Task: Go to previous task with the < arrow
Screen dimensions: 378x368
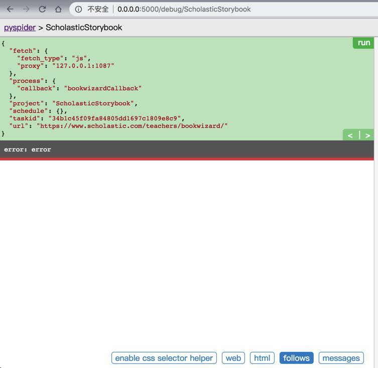Action: coord(350,135)
